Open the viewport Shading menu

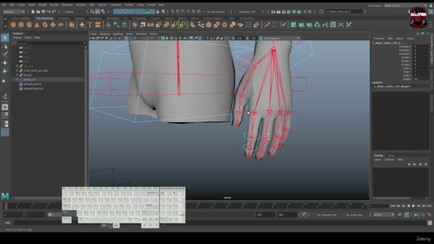click(x=104, y=34)
